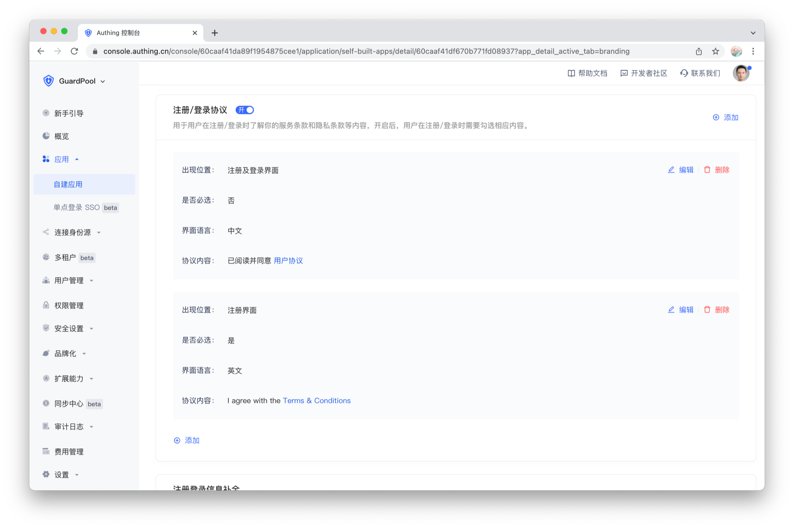Click the user avatar in the top right
Viewport: 794px width, 529px height.
click(x=741, y=73)
